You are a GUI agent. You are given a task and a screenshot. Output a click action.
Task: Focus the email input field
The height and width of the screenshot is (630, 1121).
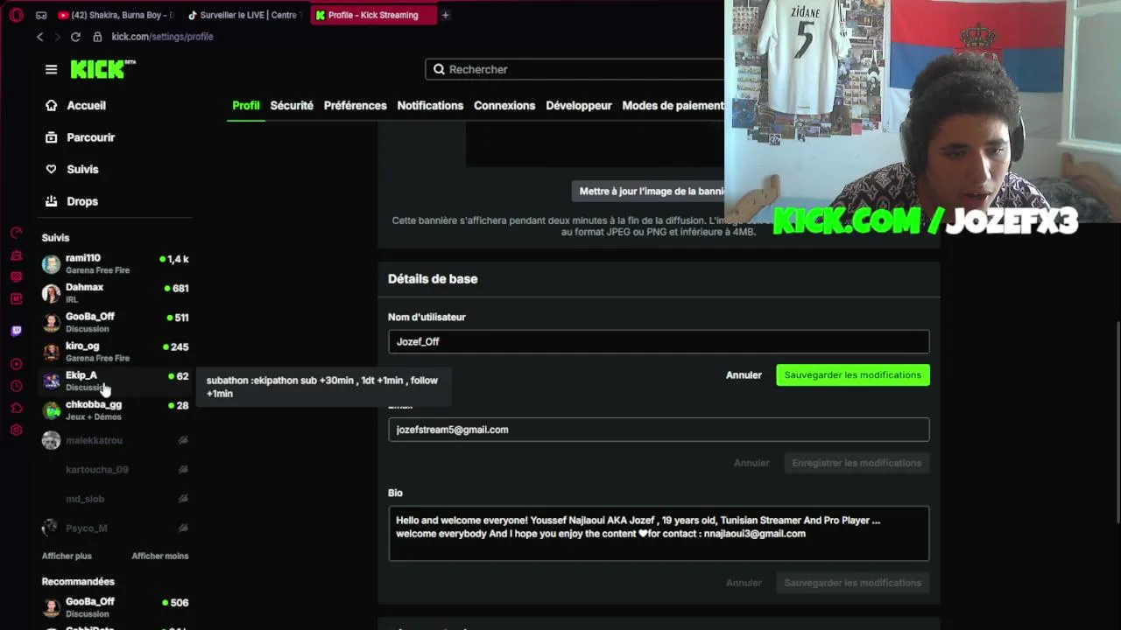659,430
